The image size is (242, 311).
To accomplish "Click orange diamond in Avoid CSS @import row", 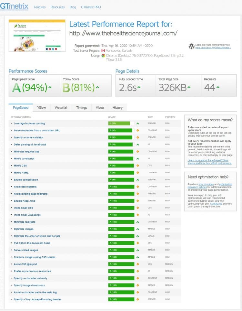I will pos(138,264).
